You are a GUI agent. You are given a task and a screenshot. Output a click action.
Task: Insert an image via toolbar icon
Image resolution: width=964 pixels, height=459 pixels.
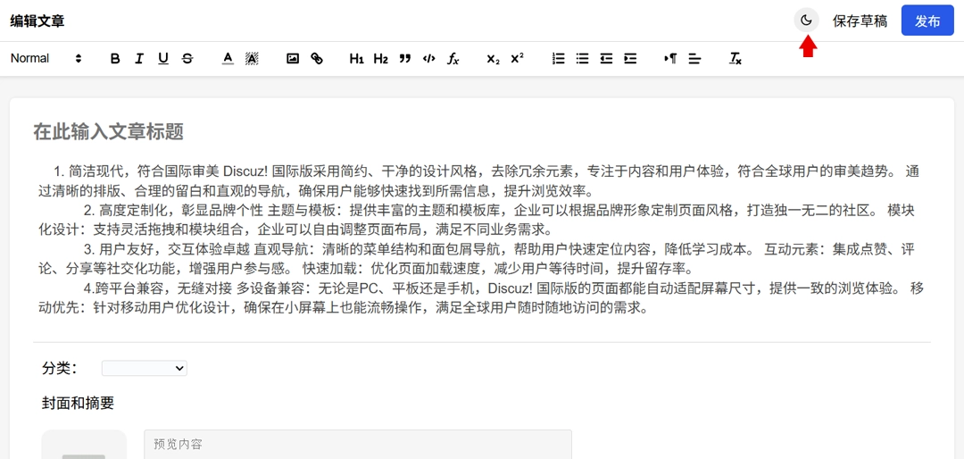point(293,58)
